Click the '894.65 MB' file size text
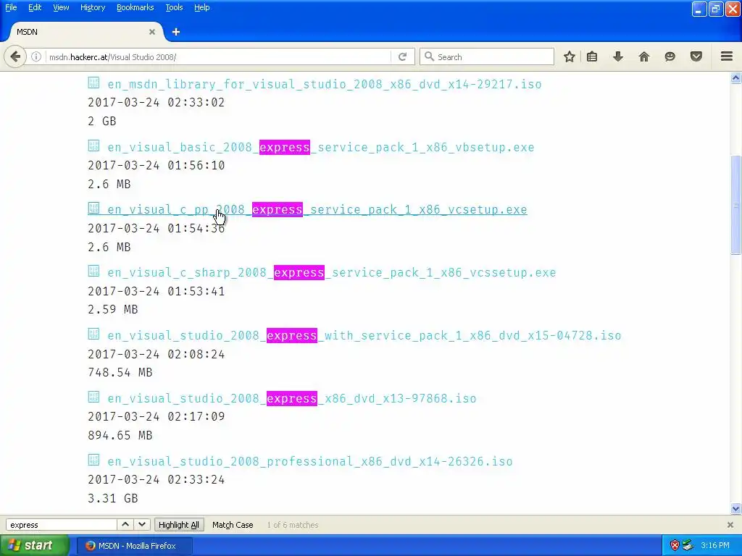 point(120,435)
